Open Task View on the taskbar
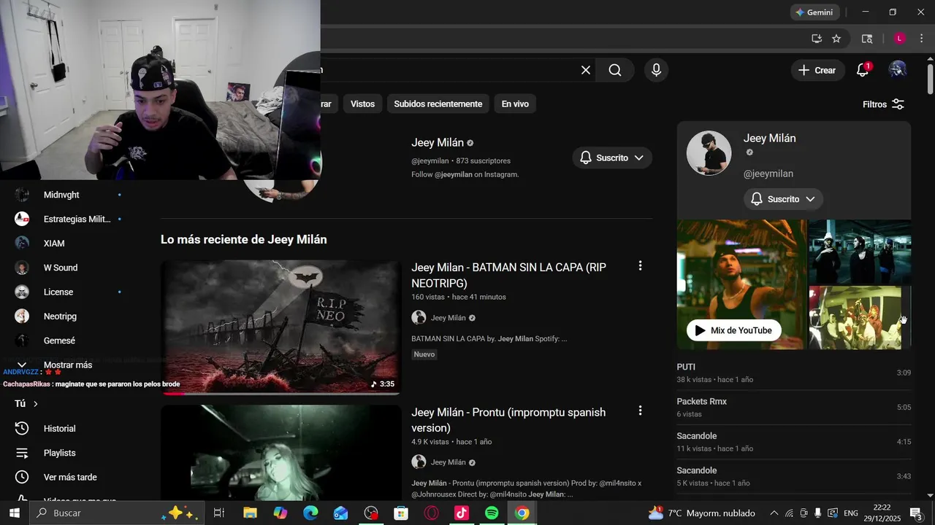 coord(218,513)
